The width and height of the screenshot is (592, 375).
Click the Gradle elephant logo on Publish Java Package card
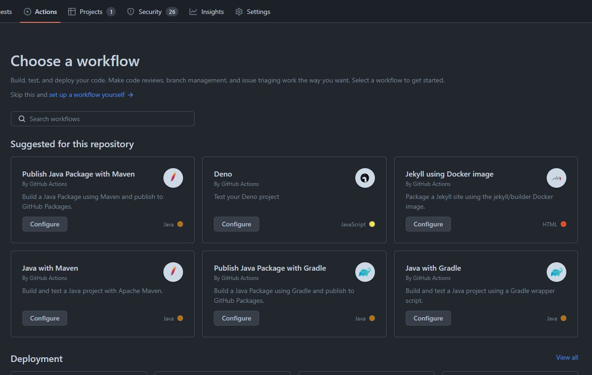365,272
